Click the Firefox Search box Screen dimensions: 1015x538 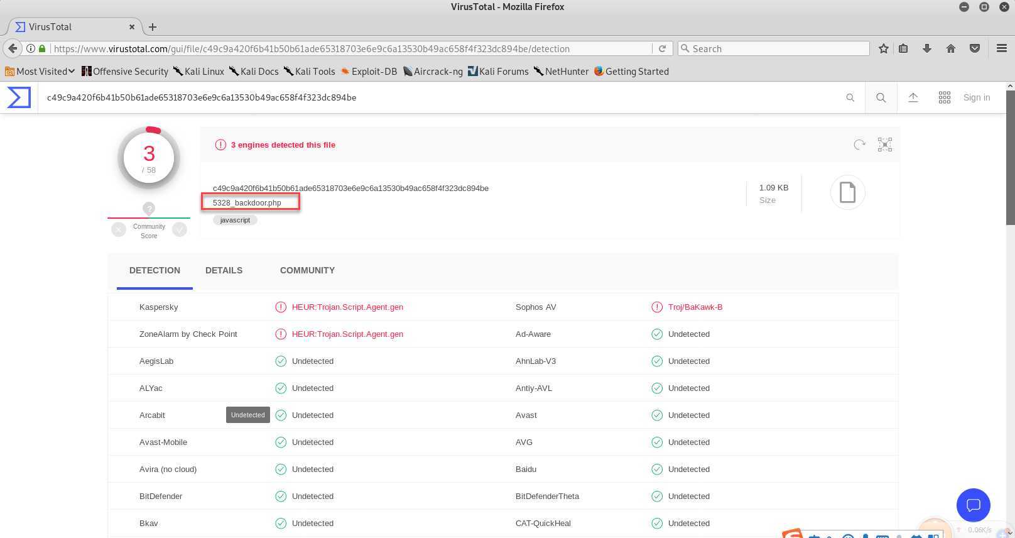click(774, 48)
